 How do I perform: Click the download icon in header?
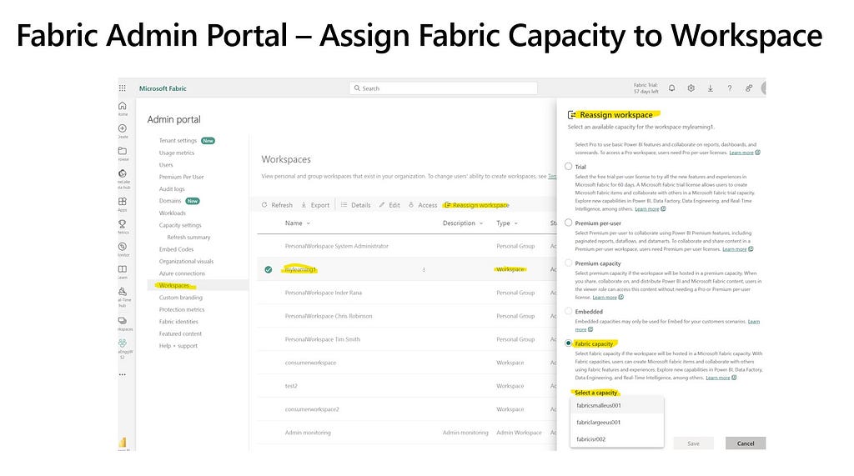711,88
